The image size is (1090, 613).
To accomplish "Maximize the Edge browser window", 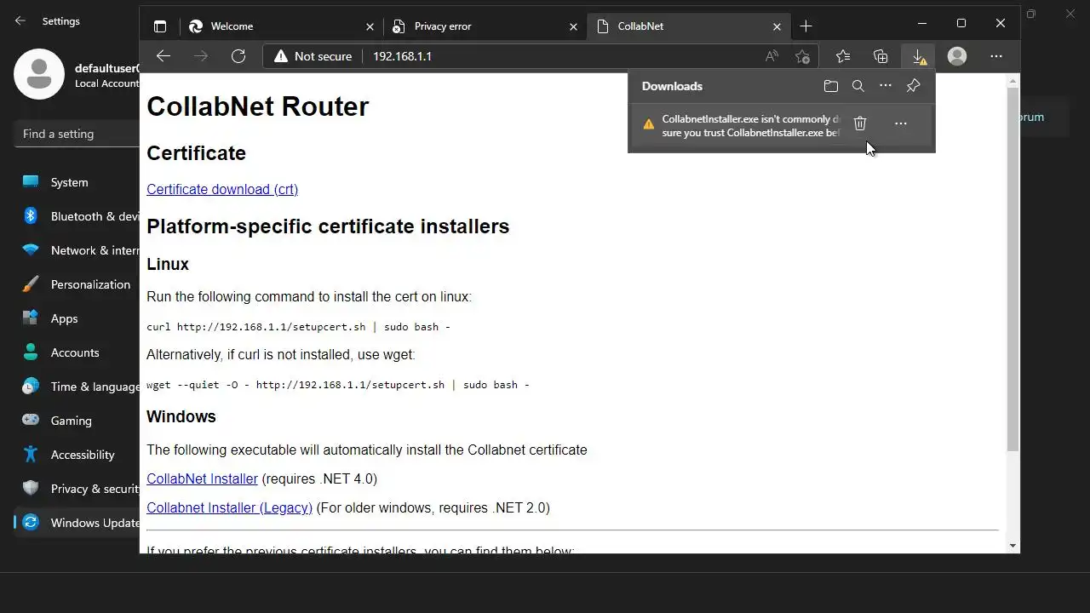I will 961,23.
